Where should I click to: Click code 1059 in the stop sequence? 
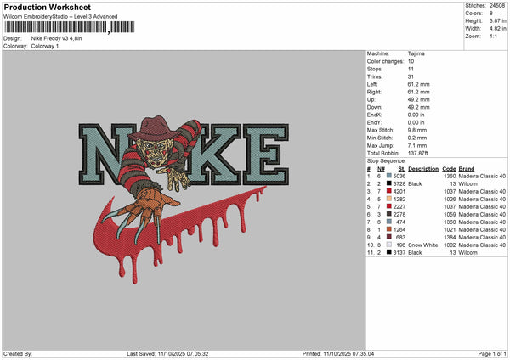pos(450,214)
